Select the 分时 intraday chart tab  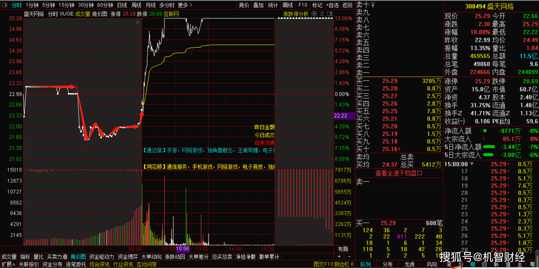17,5
